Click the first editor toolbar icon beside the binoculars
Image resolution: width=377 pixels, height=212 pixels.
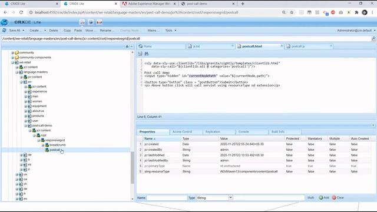[x=140, y=54]
